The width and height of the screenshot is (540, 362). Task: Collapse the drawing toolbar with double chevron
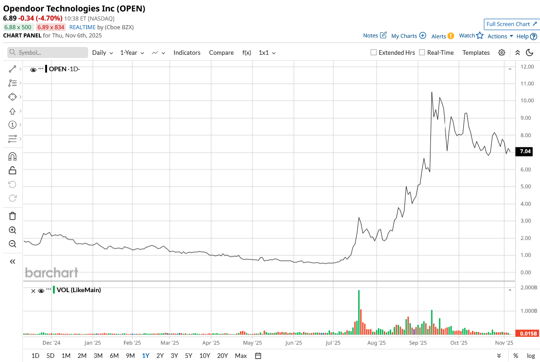pos(12,262)
